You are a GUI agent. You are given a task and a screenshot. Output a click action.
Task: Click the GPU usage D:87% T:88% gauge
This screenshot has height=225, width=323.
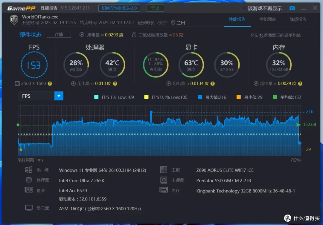tap(156, 65)
